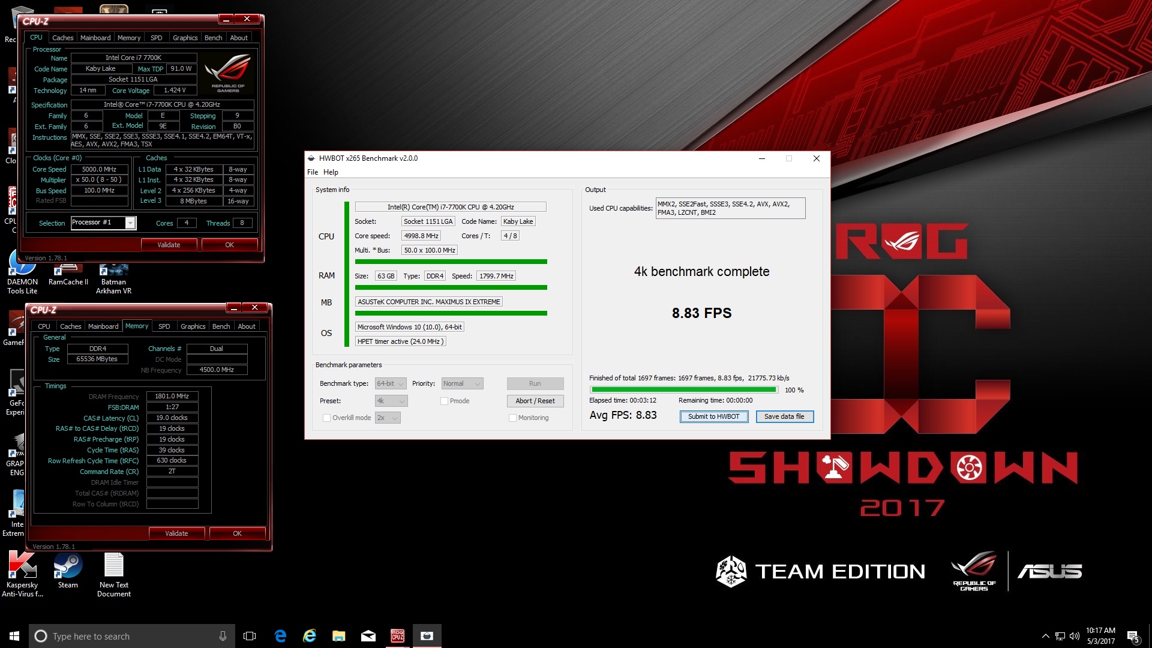The height and width of the screenshot is (648, 1152).
Task: Select HWBOT x265 Benchmark in the taskbar
Action: tap(427, 636)
